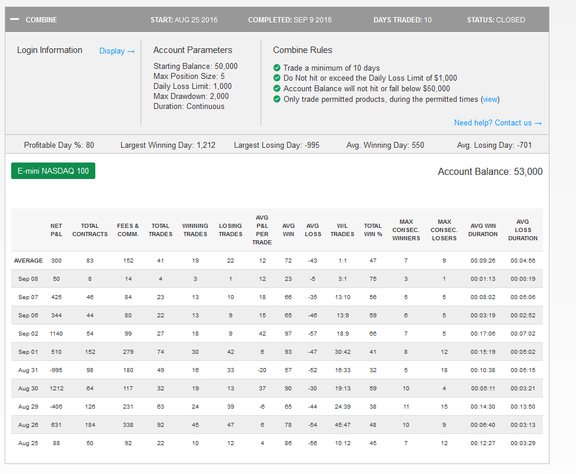Screen dimensions: 576x474
Task: Select the Sep 07 row date
Action: click(28, 297)
